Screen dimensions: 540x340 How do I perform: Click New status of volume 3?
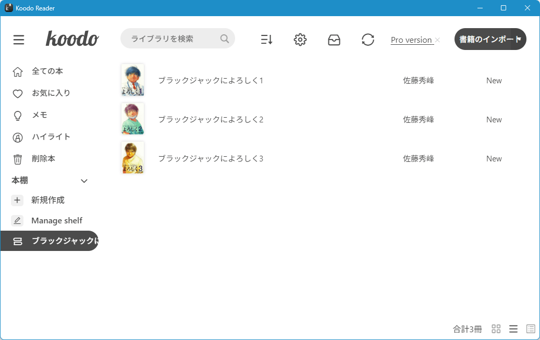[x=494, y=159]
